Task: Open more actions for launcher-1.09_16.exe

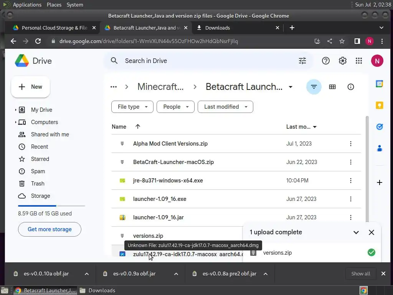Action: point(351,199)
